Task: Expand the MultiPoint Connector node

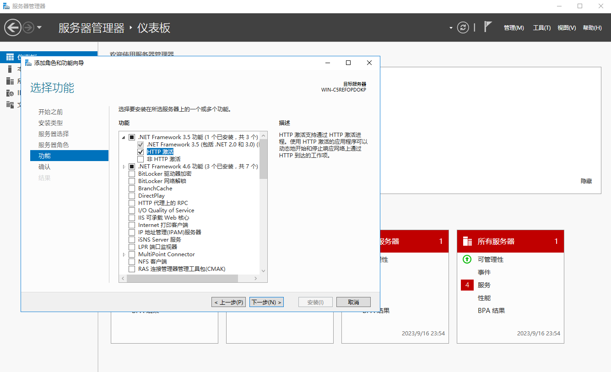Action: [x=124, y=254]
